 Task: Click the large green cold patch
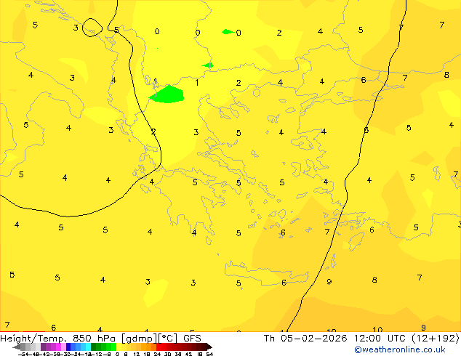point(168,94)
